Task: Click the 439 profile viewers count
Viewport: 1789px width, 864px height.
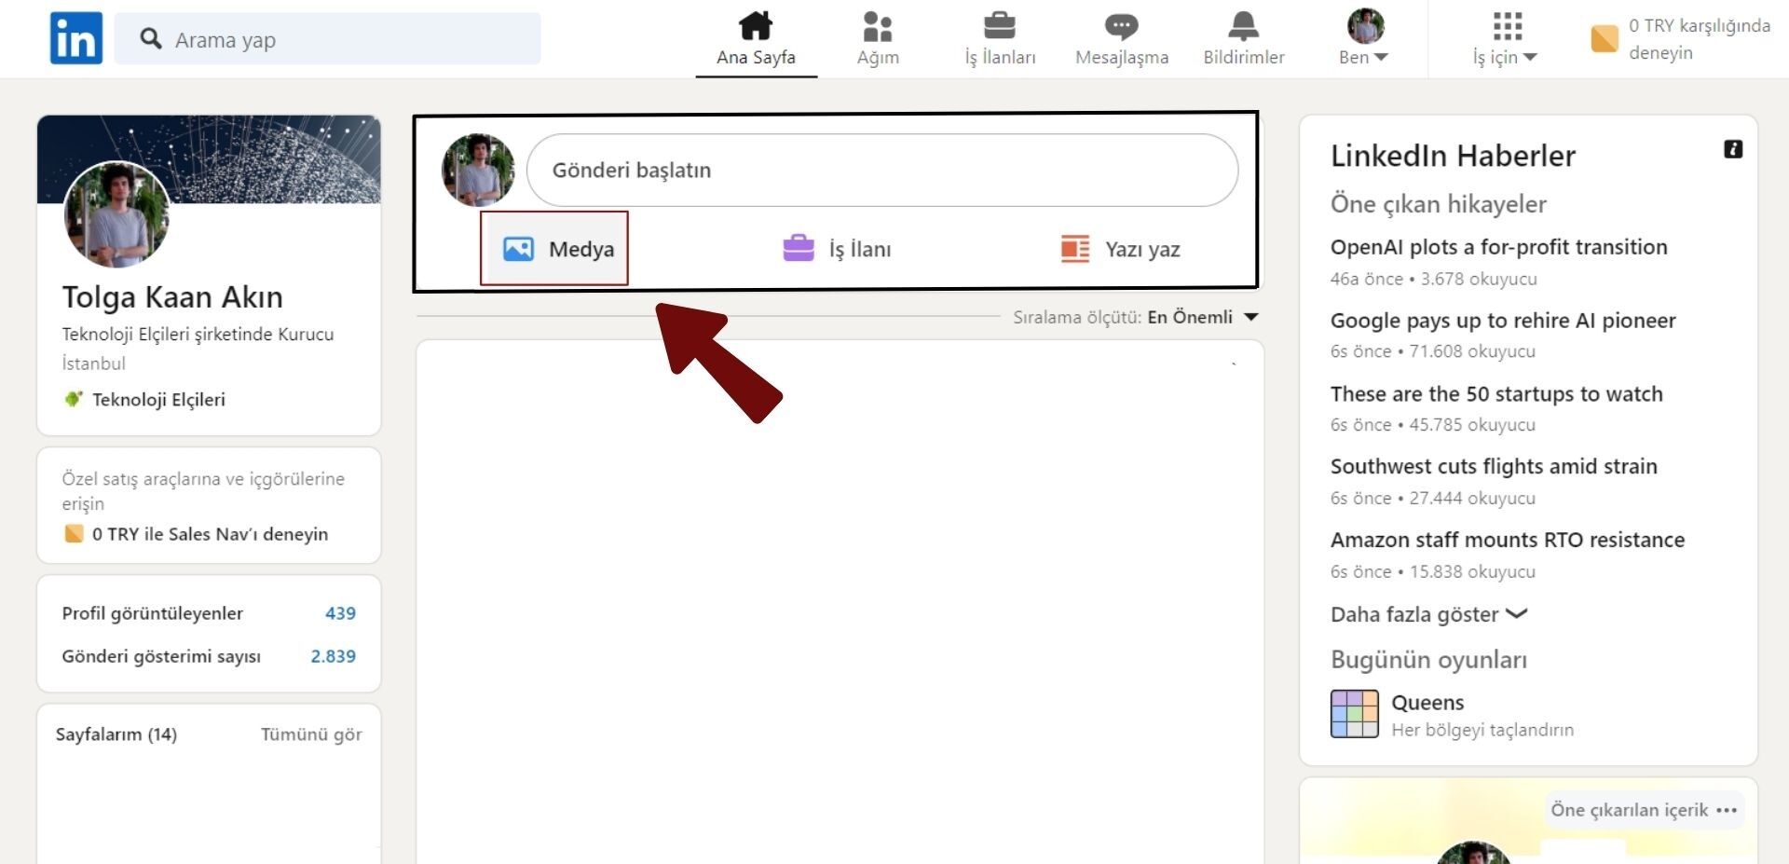Action: (x=340, y=613)
